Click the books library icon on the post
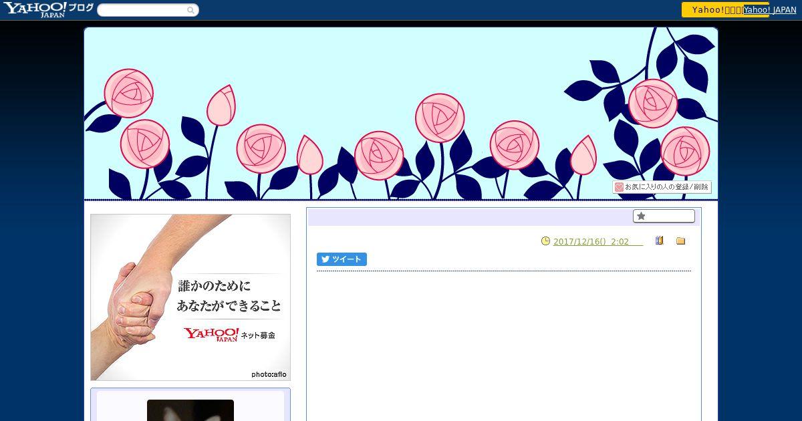Image resolution: width=802 pixels, height=421 pixels. tap(659, 241)
